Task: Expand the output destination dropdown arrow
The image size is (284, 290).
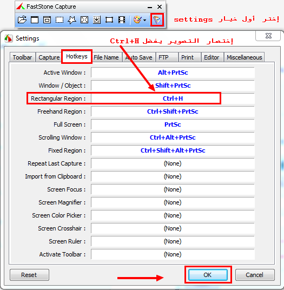Action: tap(144, 20)
